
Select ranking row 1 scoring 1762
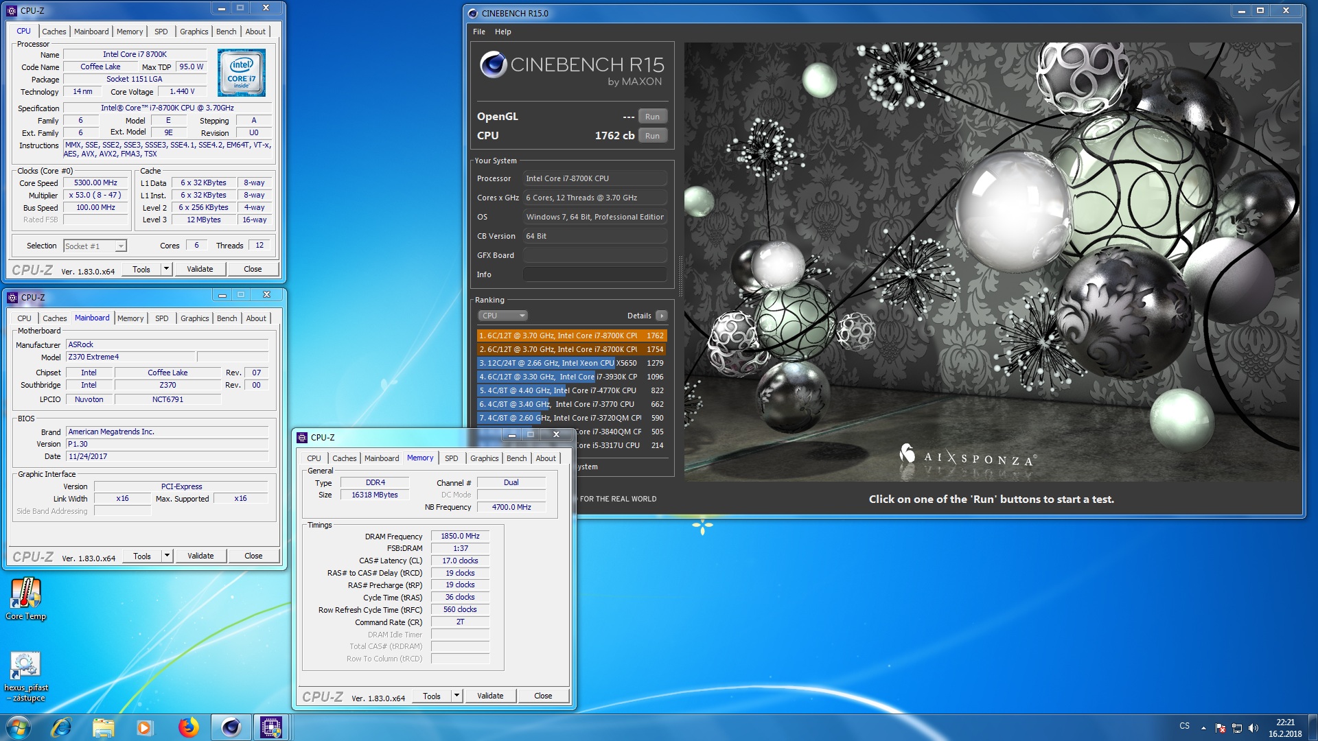coord(572,336)
